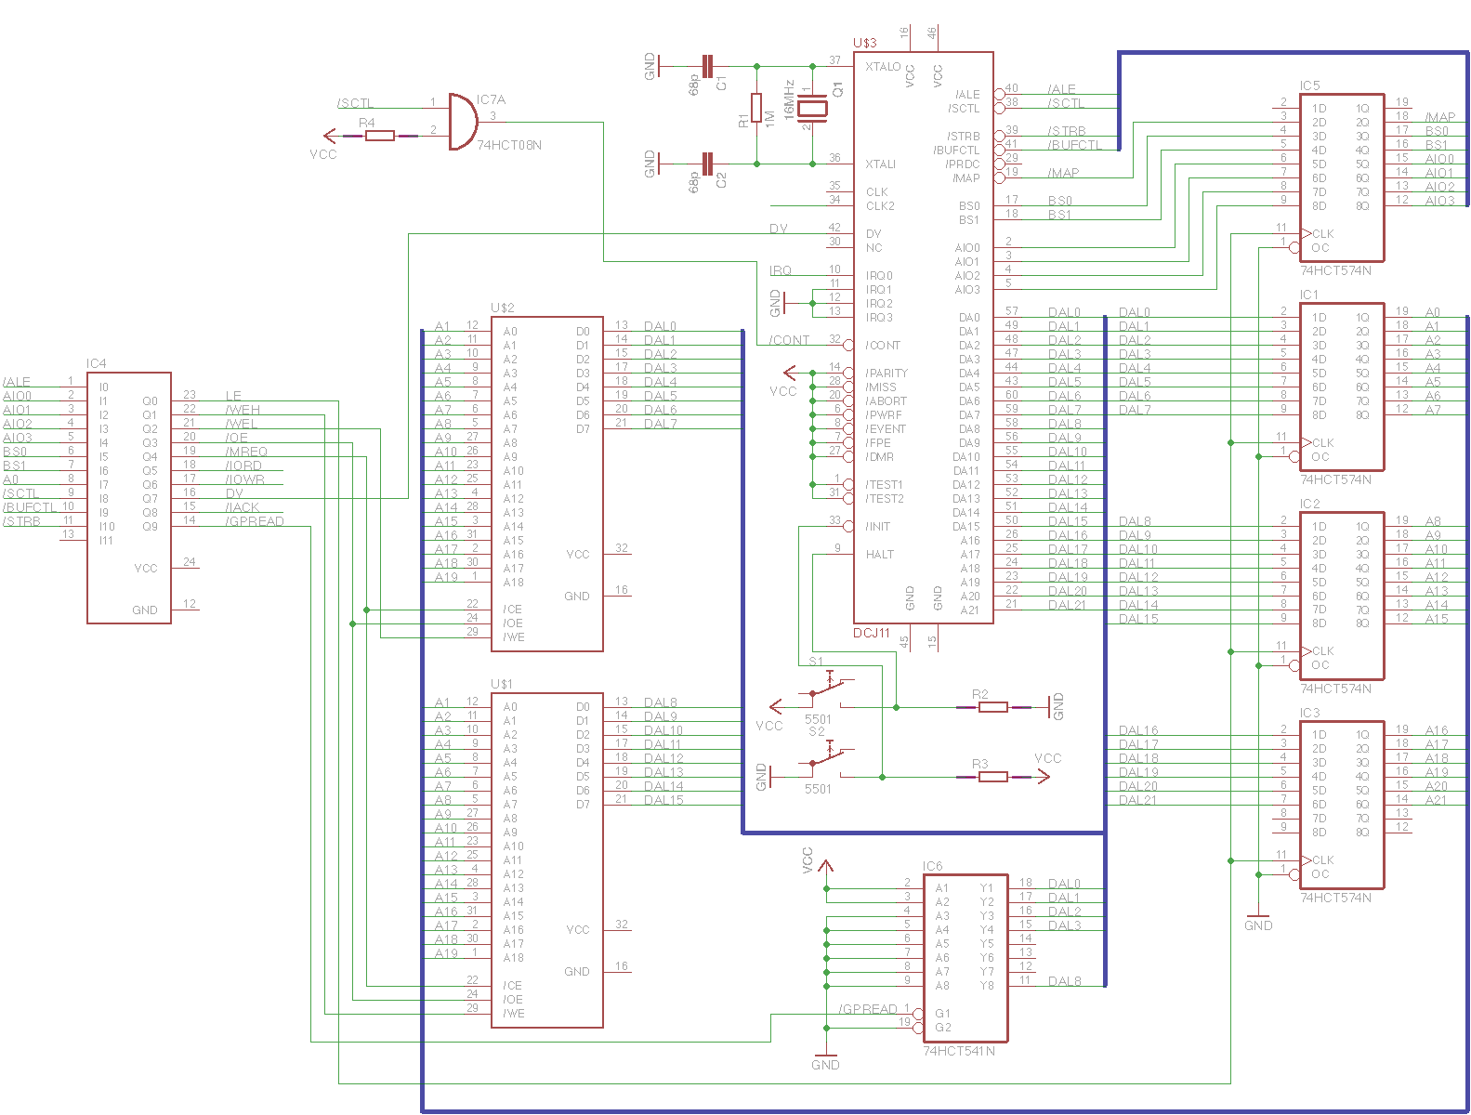Screen dimensions: 1471x1115
Task: Select resistor R2 symbol
Action: [x=993, y=707]
